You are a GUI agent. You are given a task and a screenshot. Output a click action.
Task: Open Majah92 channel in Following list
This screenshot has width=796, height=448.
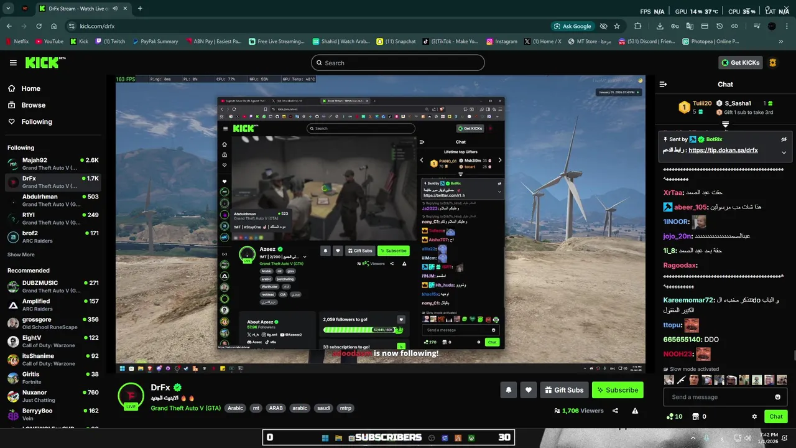point(52,164)
